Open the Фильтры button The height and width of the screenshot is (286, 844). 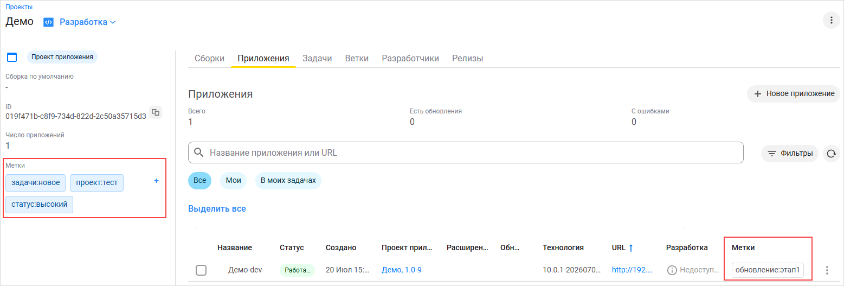[790, 154]
